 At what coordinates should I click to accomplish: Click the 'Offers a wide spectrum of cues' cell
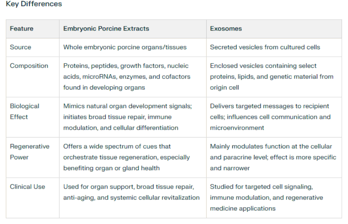(126, 157)
